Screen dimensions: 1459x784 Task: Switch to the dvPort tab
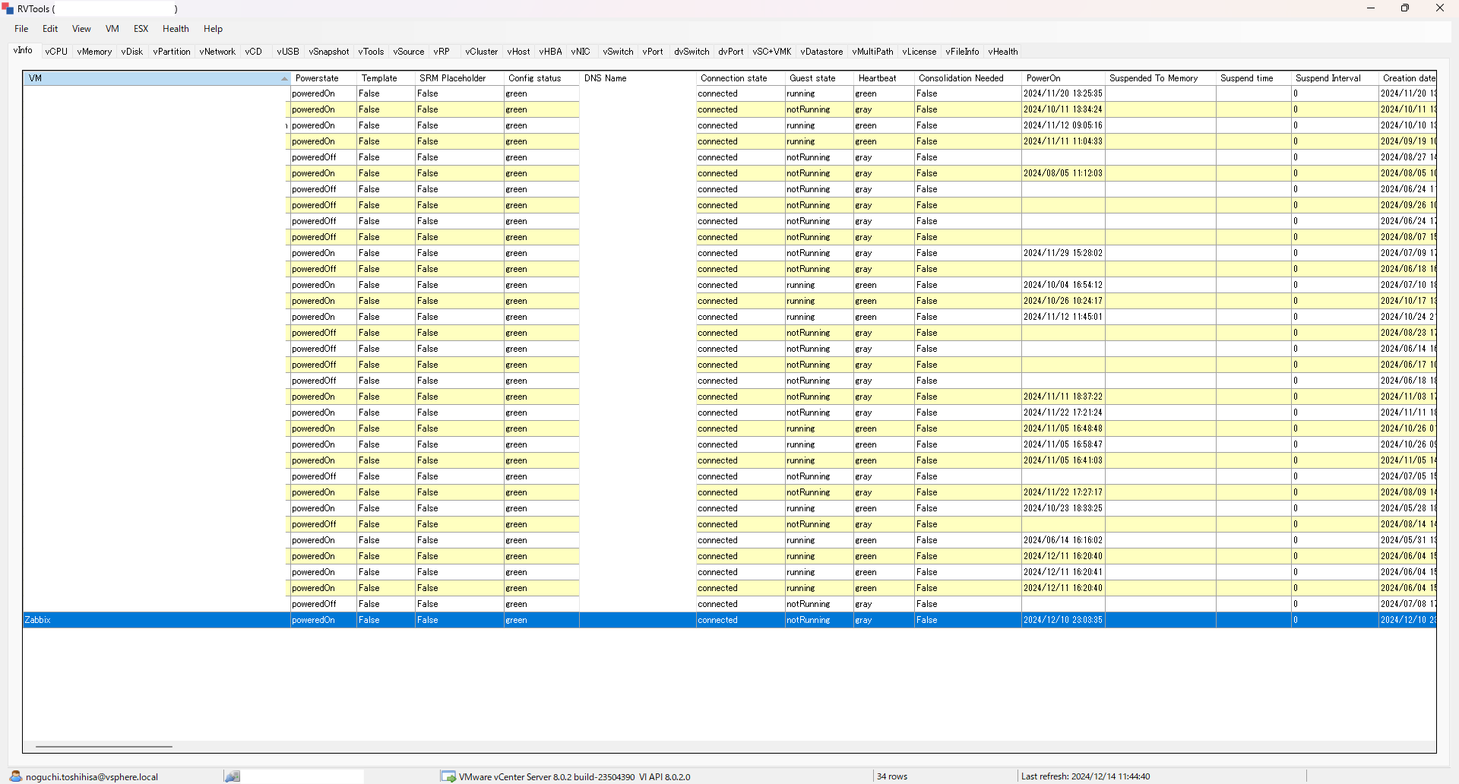[x=731, y=52]
